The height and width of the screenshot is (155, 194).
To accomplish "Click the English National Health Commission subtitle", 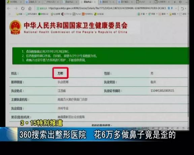I will pos(75,32).
